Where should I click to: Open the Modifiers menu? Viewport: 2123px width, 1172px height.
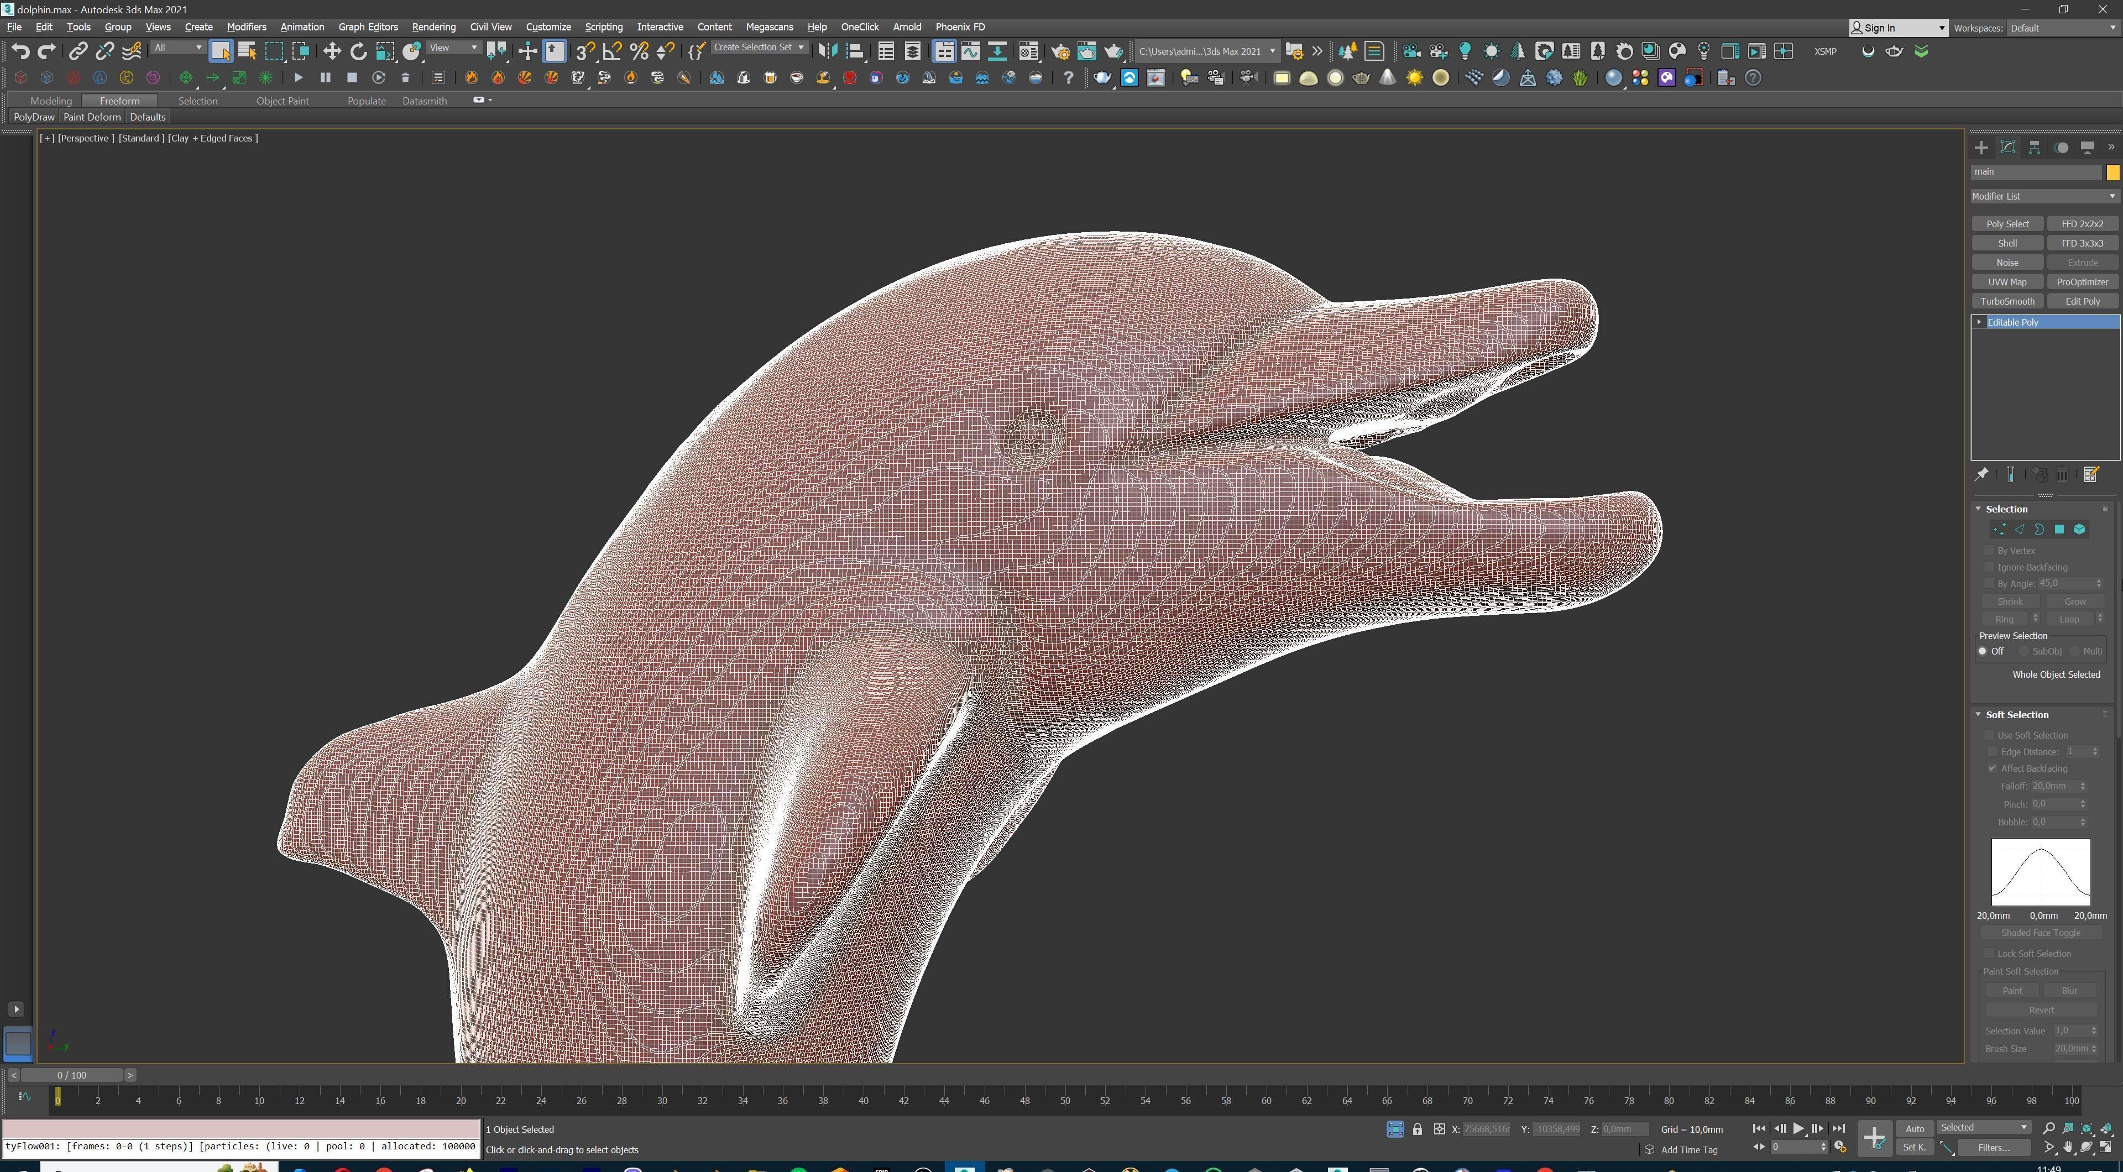[247, 27]
